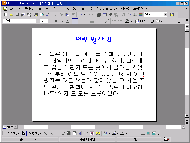The width and height of the screenshot is (190, 143).
Task: Toggle bold text formatting
Action: click(56, 21)
